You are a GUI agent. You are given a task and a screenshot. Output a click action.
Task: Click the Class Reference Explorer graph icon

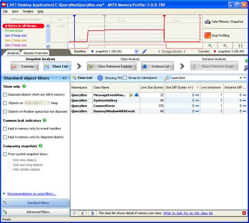[91, 67]
